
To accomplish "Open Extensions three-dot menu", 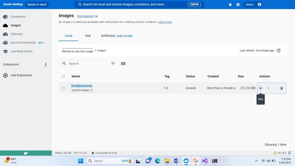I will (x=46, y=65).
